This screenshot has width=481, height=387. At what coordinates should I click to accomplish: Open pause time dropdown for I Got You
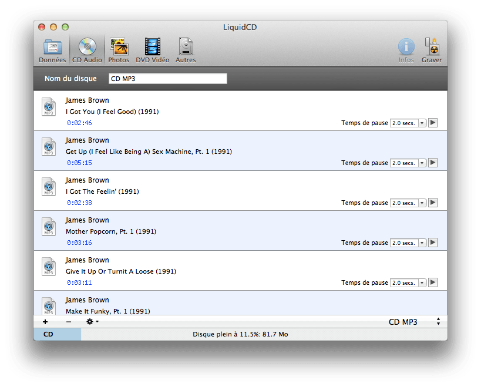pyautogui.click(x=408, y=123)
